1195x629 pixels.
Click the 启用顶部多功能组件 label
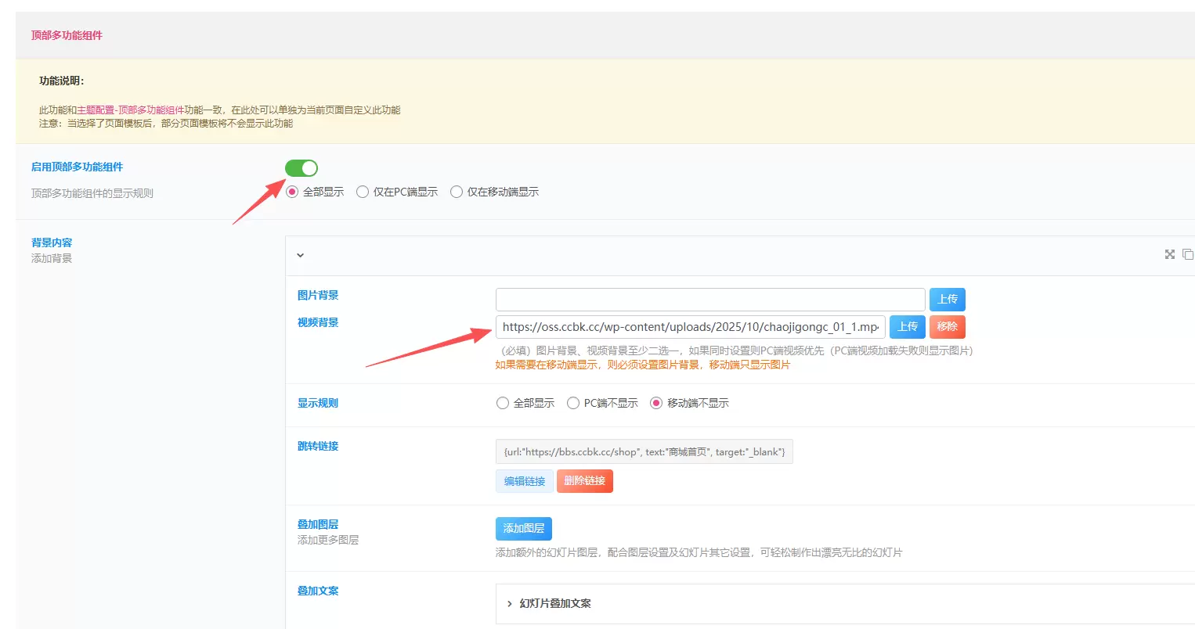pyautogui.click(x=77, y=167)
